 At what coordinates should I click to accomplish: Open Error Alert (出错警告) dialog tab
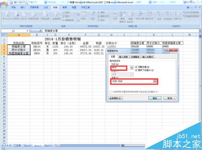(x=135, y=57)
